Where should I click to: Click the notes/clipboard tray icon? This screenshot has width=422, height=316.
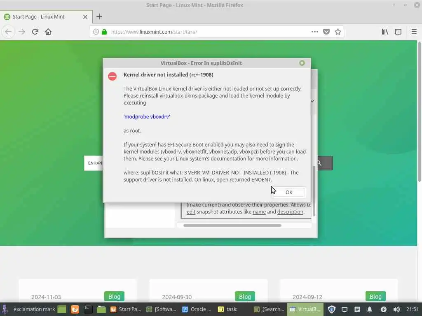[x=357, y=309]
